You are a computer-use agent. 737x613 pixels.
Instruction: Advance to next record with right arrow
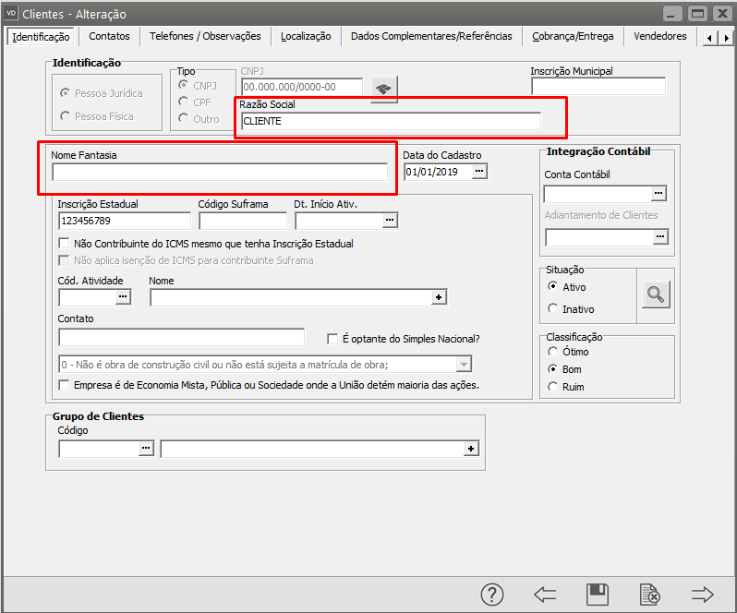coord(703,594)
